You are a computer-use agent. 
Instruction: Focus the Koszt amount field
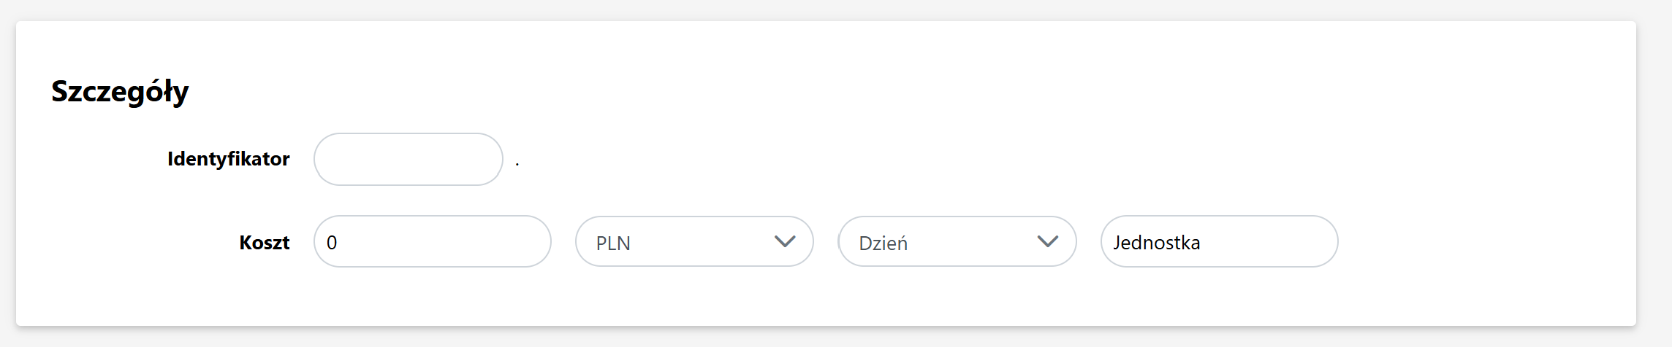tap(432, 242)
